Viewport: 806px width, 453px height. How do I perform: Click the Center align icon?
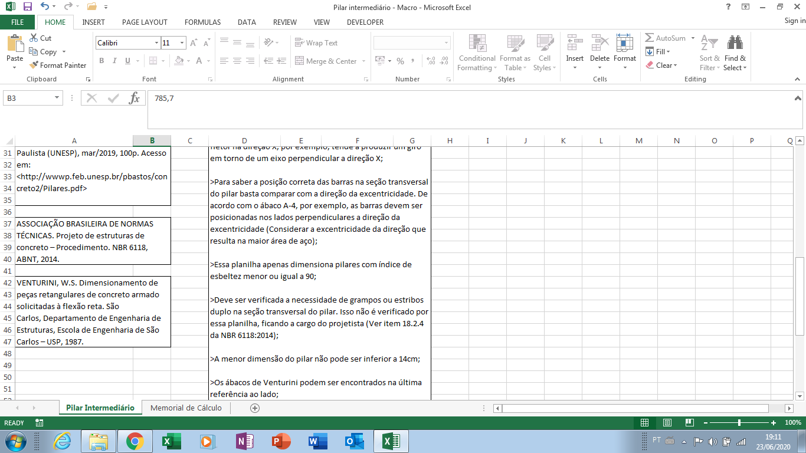click(x=237, y=61)
